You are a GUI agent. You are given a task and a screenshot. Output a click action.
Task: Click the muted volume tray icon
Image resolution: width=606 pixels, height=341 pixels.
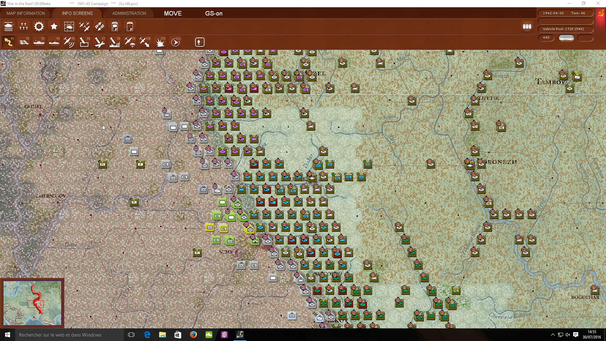pyautogui.click(x=568, y=335)
